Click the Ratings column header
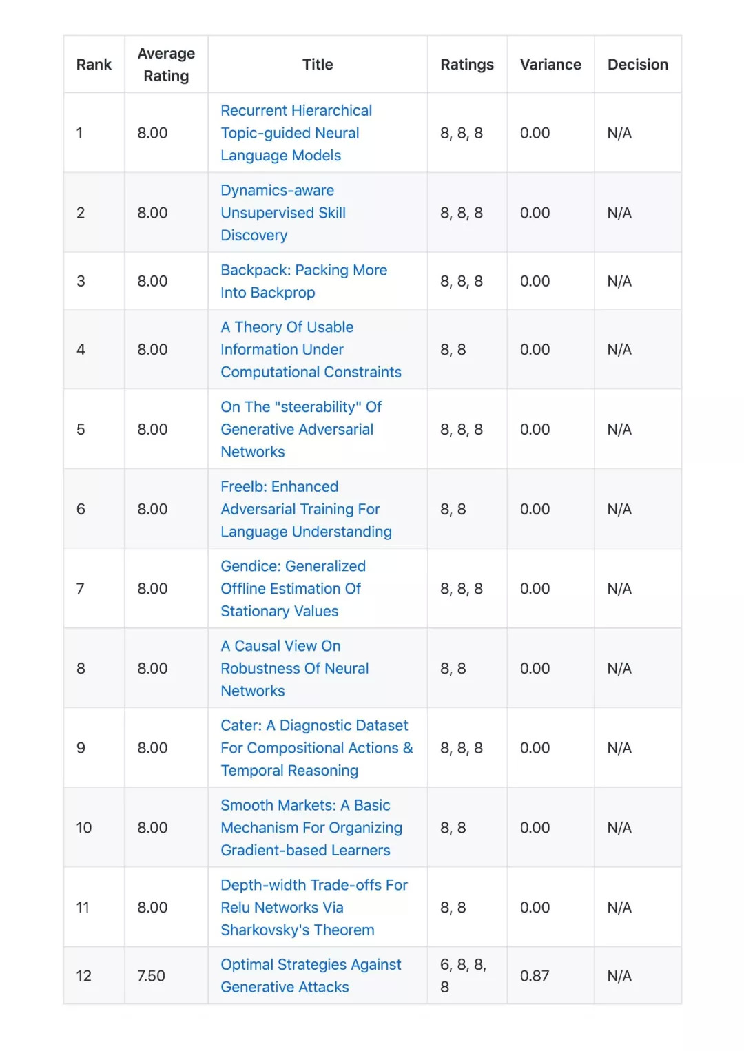This screenshot has width=744, height=1051. (467, 65)
